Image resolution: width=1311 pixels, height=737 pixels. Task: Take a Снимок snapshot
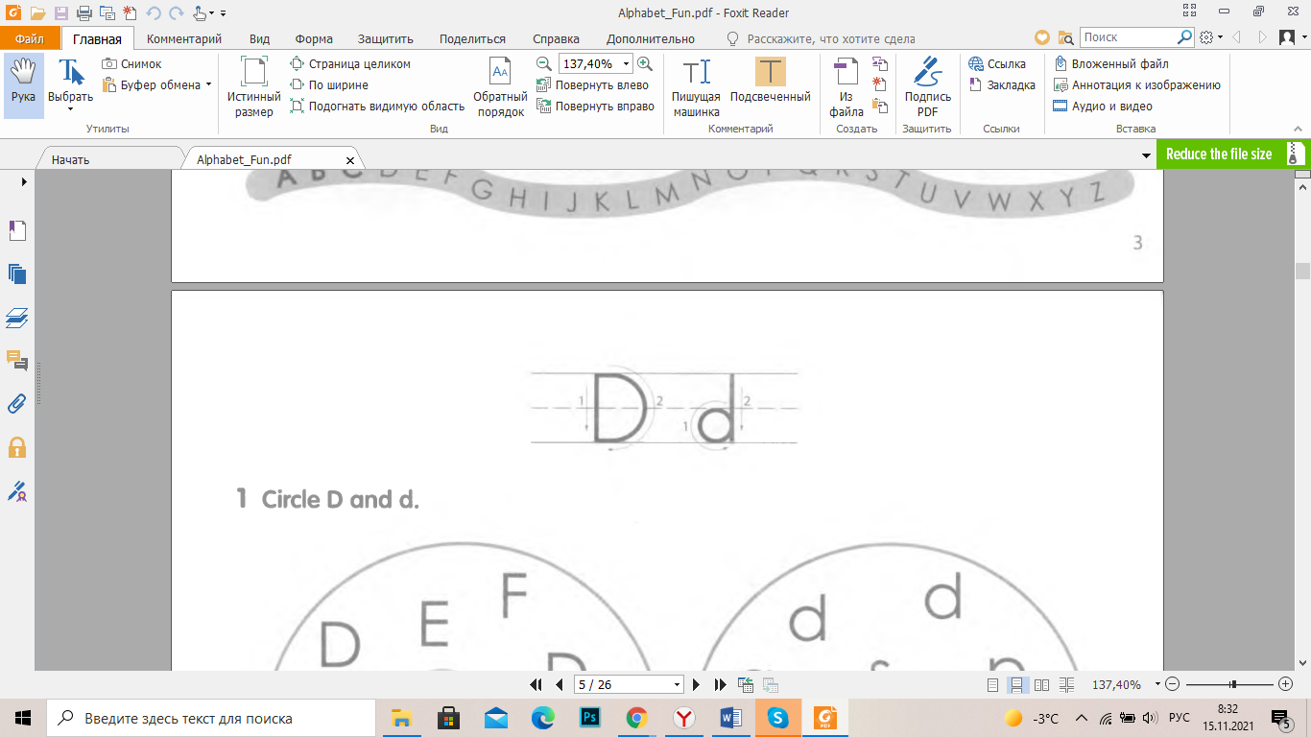pos(132,63)
